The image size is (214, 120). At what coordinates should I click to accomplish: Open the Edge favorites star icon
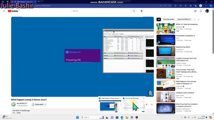click(186, 6)
